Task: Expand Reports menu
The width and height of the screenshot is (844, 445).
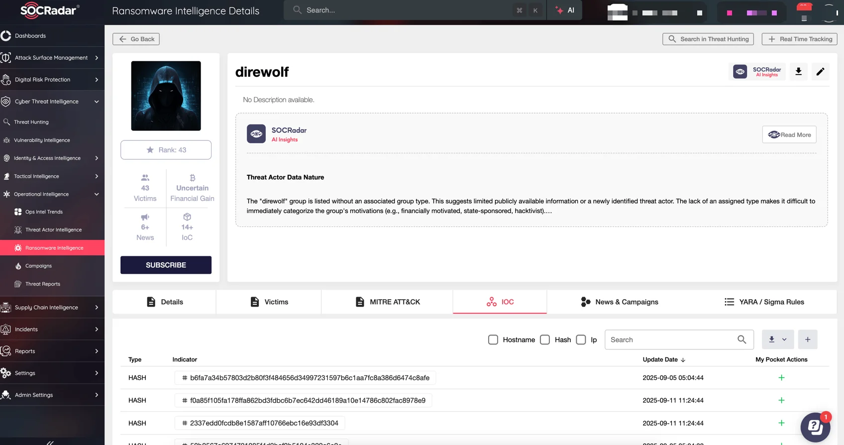Action: pyautogui.click(x=52, y=351)
